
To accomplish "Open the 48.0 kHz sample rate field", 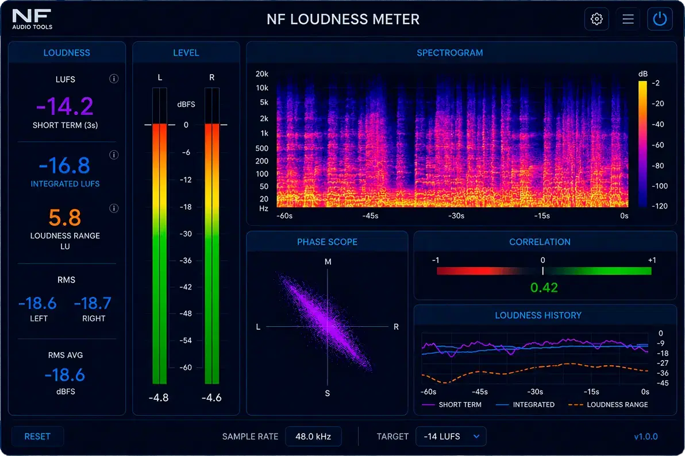I will [x=313, y=436].
